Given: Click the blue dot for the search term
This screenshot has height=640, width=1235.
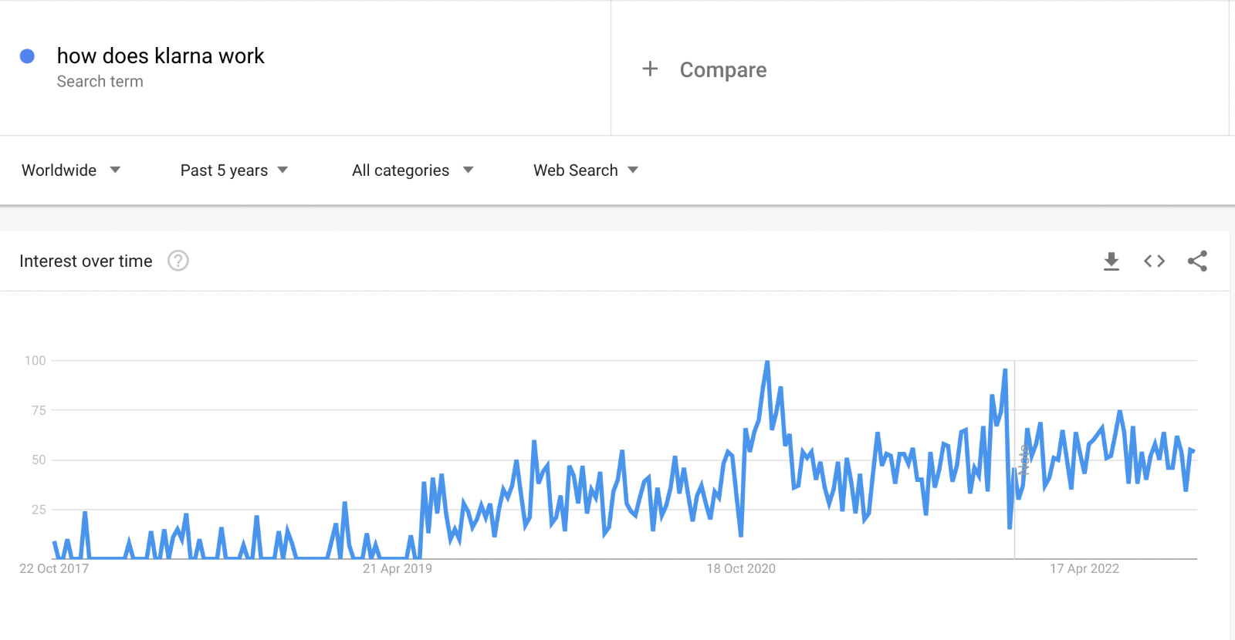Looking at the screenshot, I should point(27,56).
